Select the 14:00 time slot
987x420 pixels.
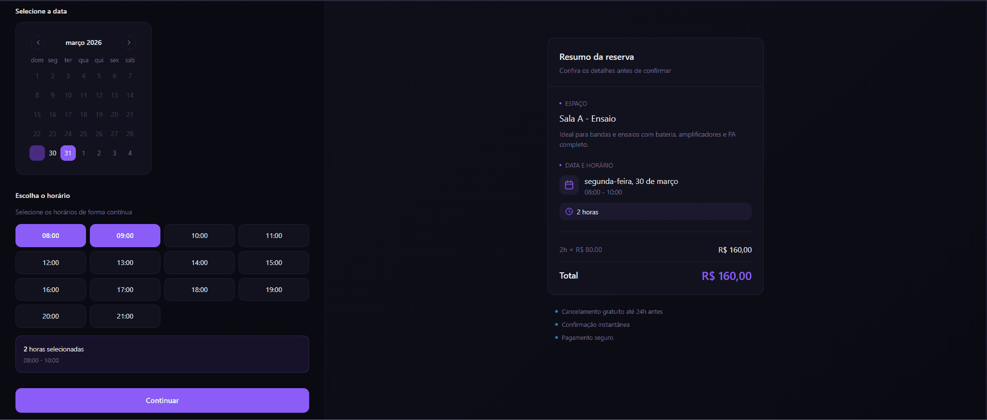tap(200, 263)
